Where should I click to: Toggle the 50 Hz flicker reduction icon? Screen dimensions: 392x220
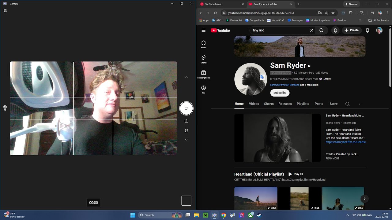5,108
